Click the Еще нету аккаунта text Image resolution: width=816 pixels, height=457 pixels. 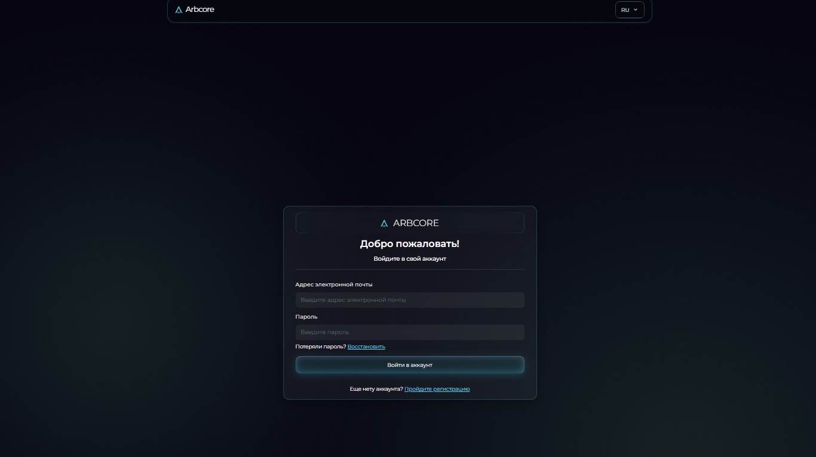(376, 389)
